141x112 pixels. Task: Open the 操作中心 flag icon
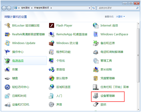(x=7, y=52)
